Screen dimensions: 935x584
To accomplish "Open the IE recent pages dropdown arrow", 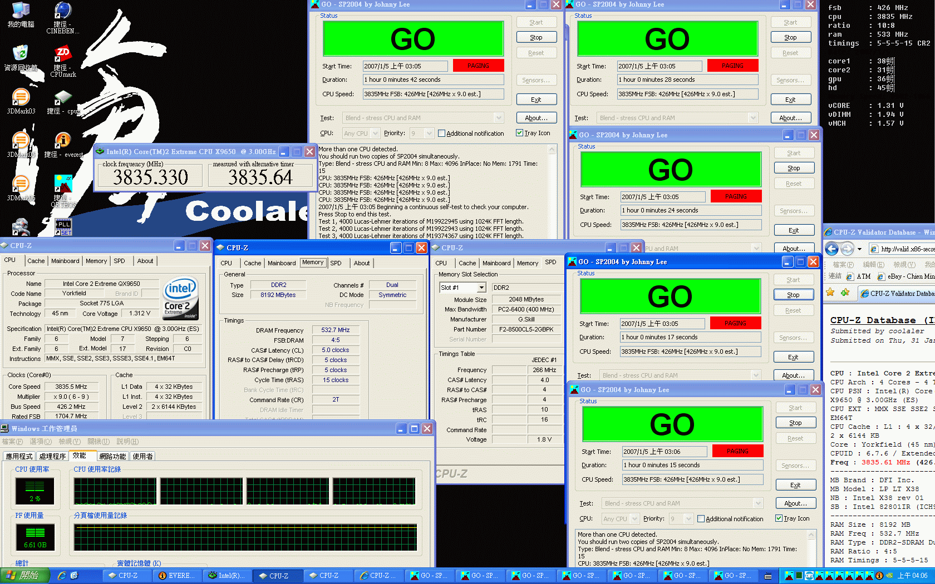I will point(859,249).
